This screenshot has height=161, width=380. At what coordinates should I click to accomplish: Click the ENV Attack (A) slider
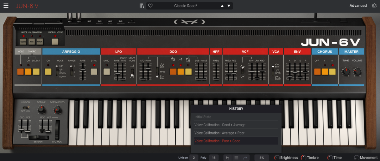(289, 72)
